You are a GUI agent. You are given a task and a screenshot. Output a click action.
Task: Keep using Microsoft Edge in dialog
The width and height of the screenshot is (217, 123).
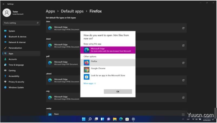pos(108,50)
